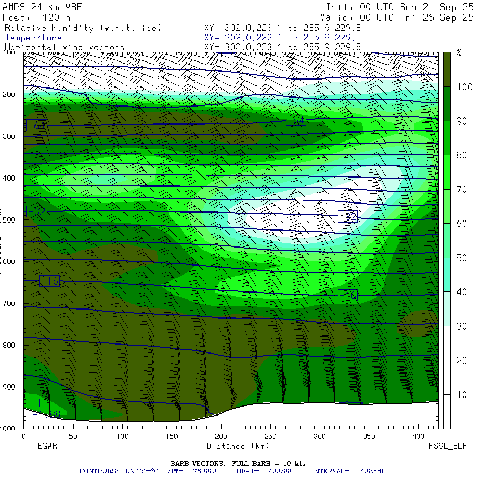Click the "EGAR" start station label
The height and width of the screenshot is (477, 477).
47,446
